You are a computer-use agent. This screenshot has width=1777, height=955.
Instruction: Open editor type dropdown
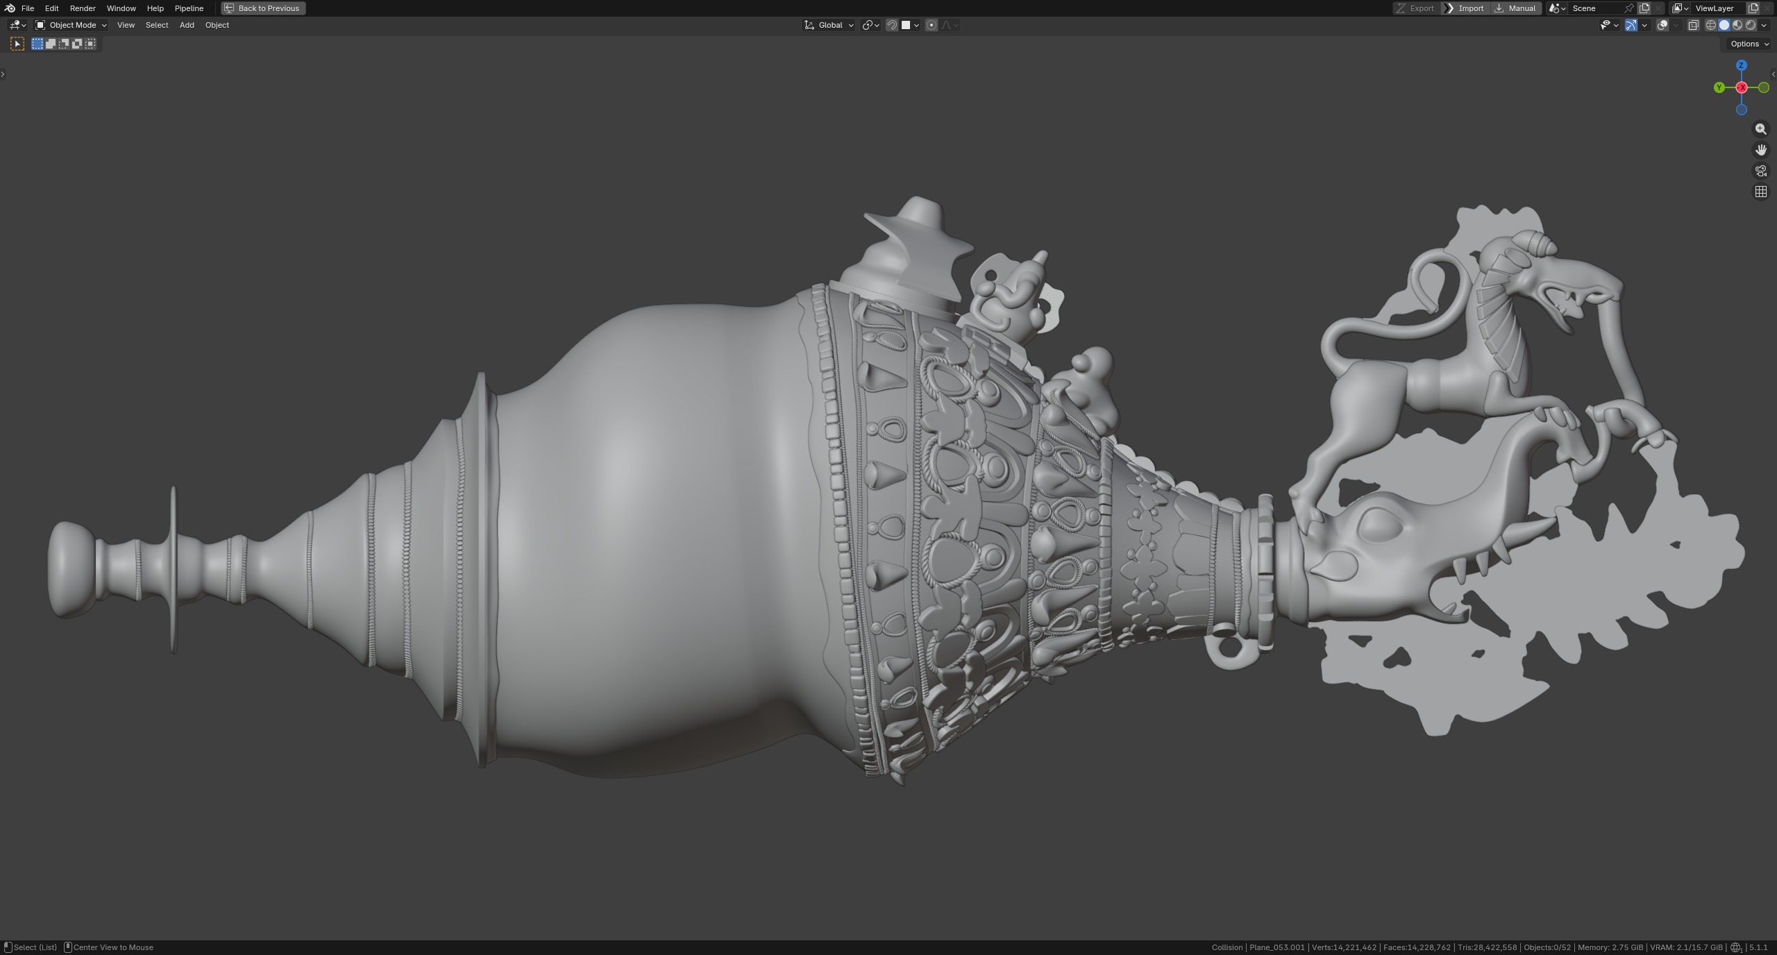coord(17,25)
